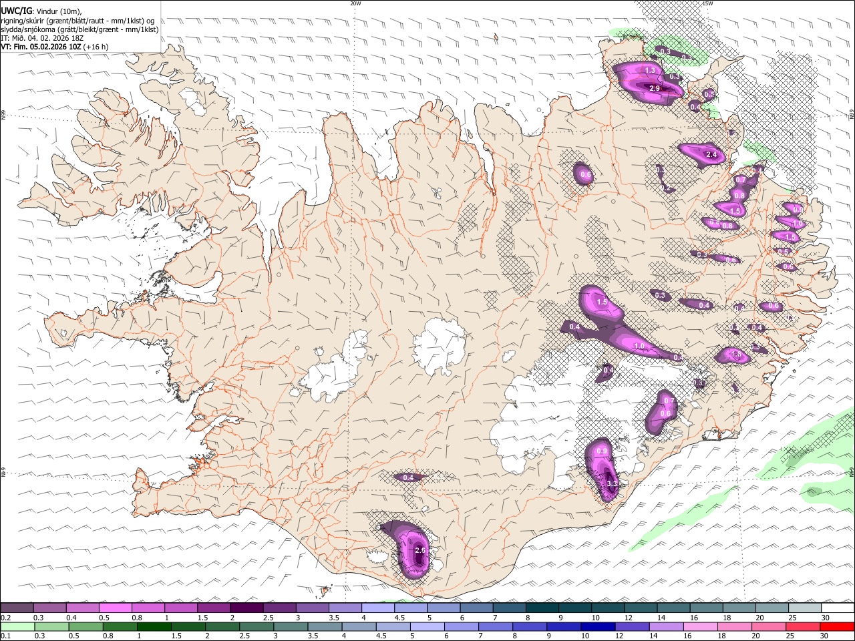Viewport: 855px width, 641px height.
Task: Pick the white top-row swatch labeled 30
Action: 838,608
